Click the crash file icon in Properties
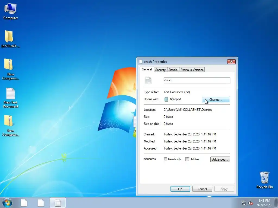Screen dimensions: 278x208 tap(148, 80)
